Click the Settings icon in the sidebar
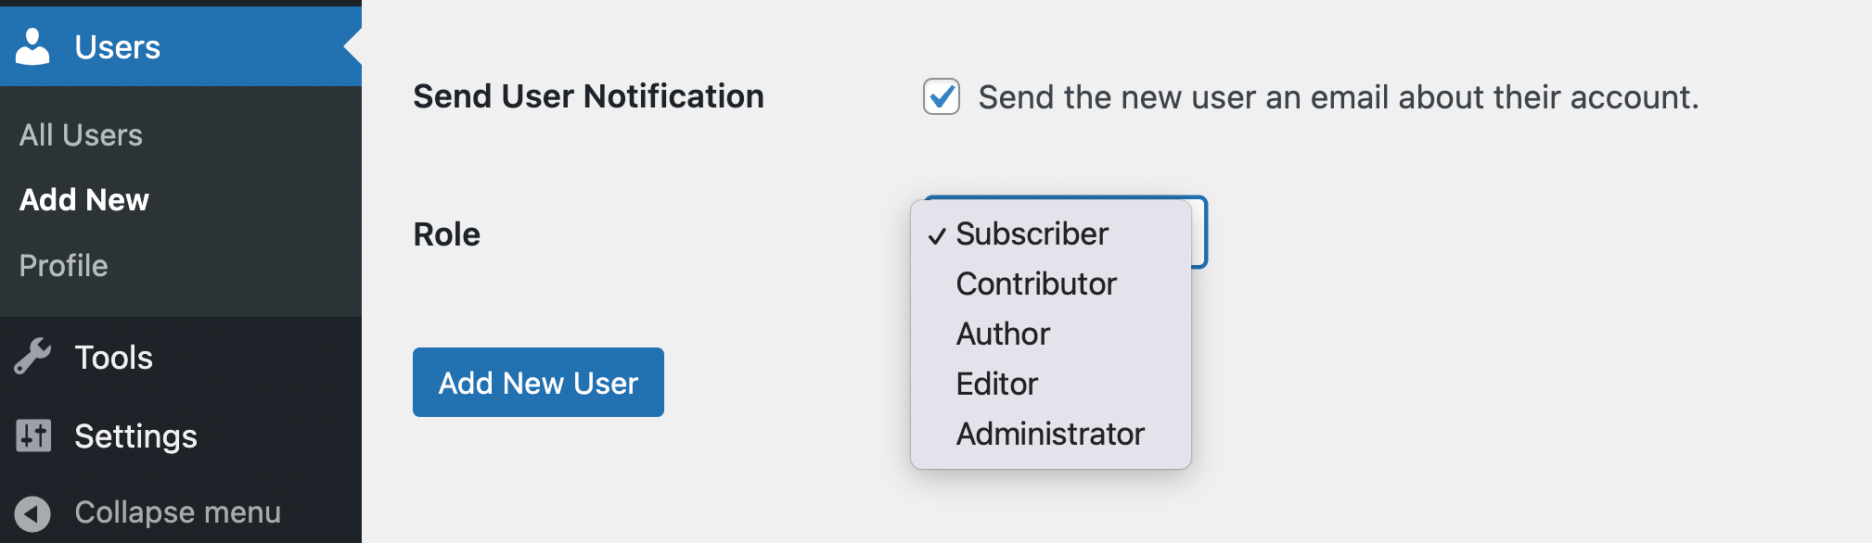Screen dimensions: 1872x543 pos(34,436)
